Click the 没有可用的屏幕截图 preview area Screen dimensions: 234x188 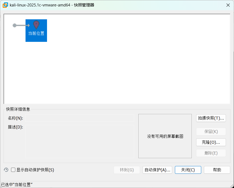[165, 136]
